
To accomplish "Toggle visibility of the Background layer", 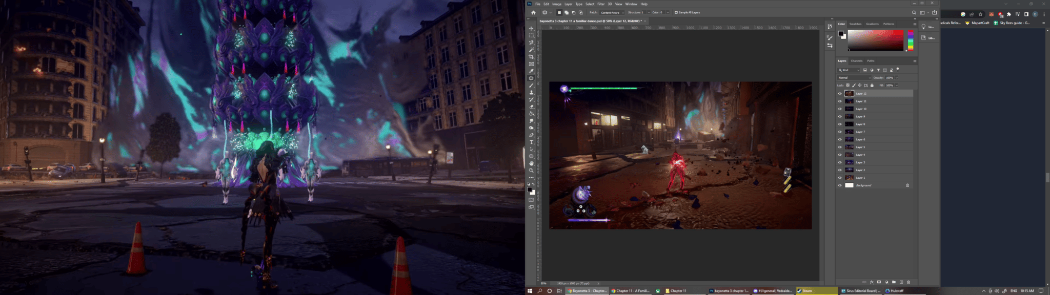I will [x=840, y=185].
